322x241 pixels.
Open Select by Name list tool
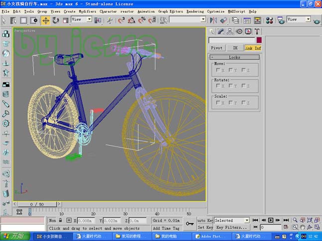[13, 20]
